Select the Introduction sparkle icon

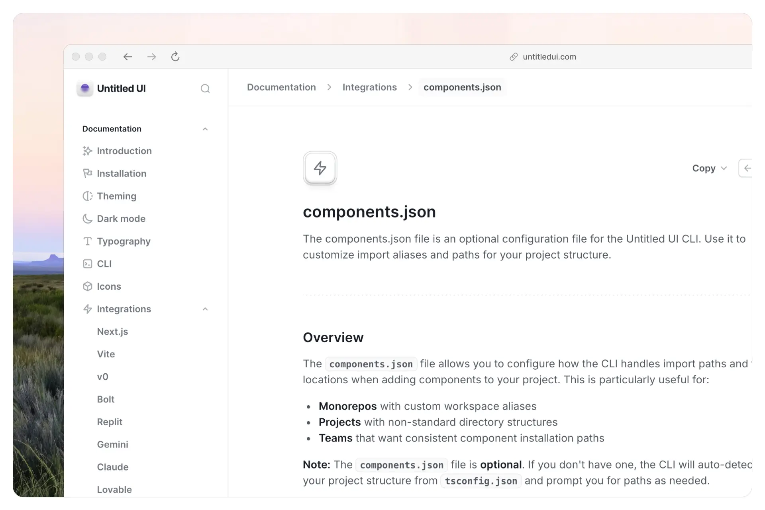[x=88, y=151]
